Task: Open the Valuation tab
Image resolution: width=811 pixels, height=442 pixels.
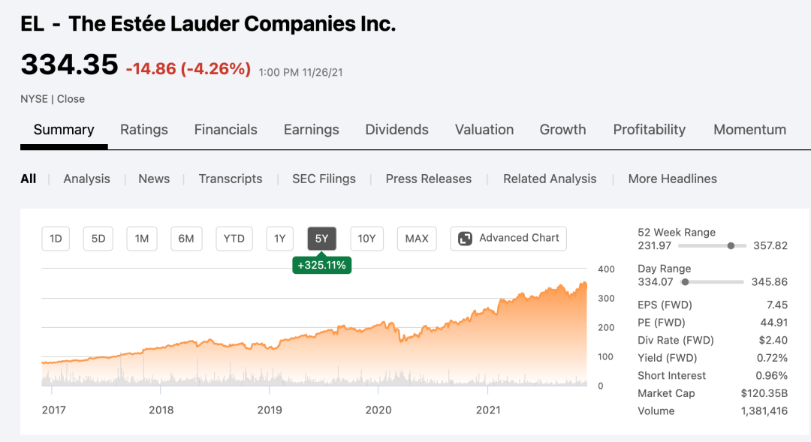Action: click(x=484, y=130)
